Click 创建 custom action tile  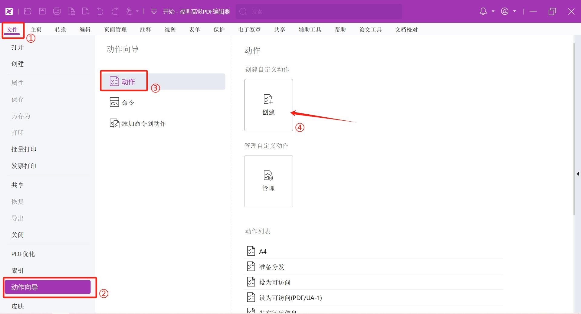point(268,105)
